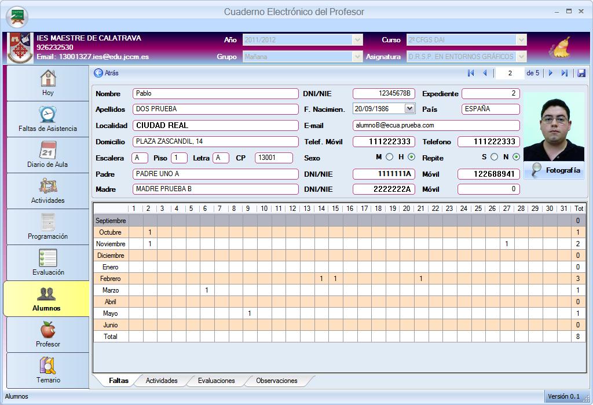
Task: Select Repite N radio button
Action: point(516,156)
